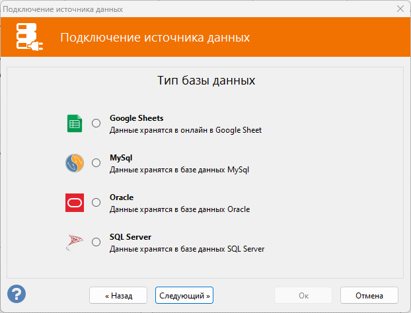Click the server plug icon in orange header
Viewport: 411px width, 313px height.
click(29, 37)
